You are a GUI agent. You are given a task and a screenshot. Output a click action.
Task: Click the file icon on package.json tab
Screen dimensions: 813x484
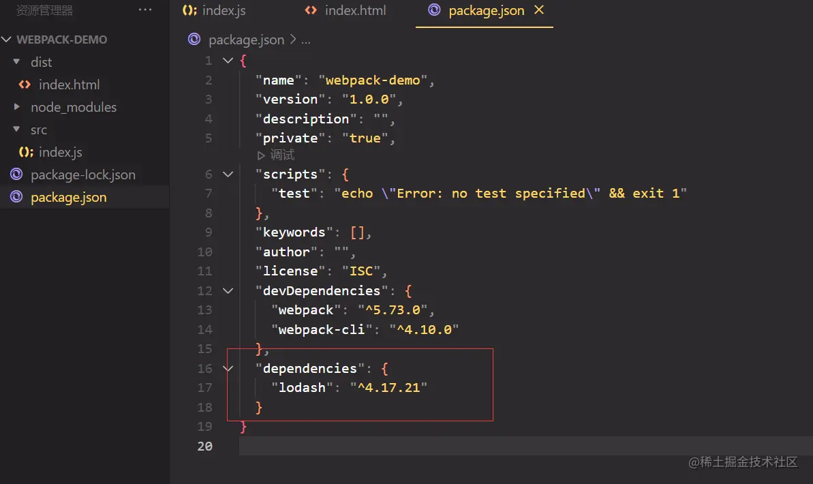[x=435, y=10]
